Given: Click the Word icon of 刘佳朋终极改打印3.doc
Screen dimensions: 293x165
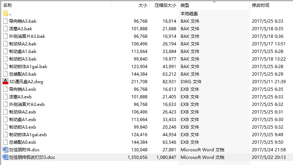Looking at the screenshot, I should click(5, 157).
